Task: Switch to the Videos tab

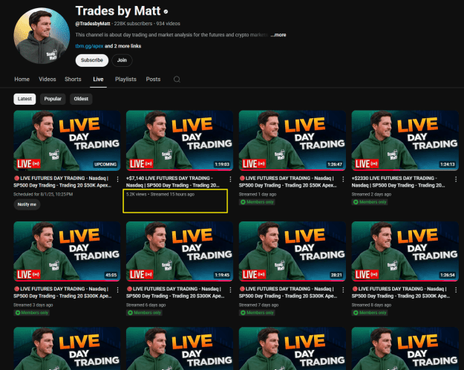Action: click(x=48, y=79)
